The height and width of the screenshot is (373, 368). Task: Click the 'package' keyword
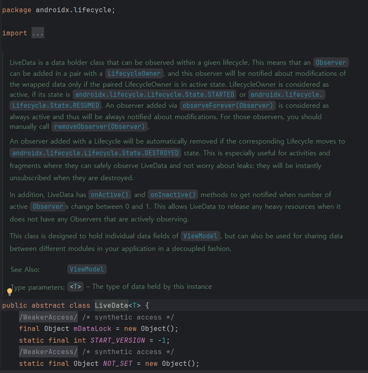(17, 10)
